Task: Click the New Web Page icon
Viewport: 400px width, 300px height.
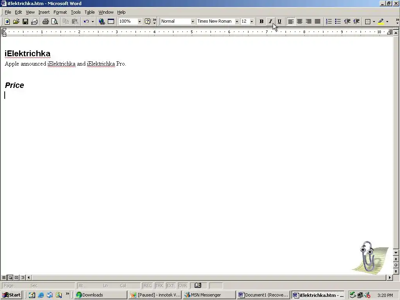Action: click(7, 21)
